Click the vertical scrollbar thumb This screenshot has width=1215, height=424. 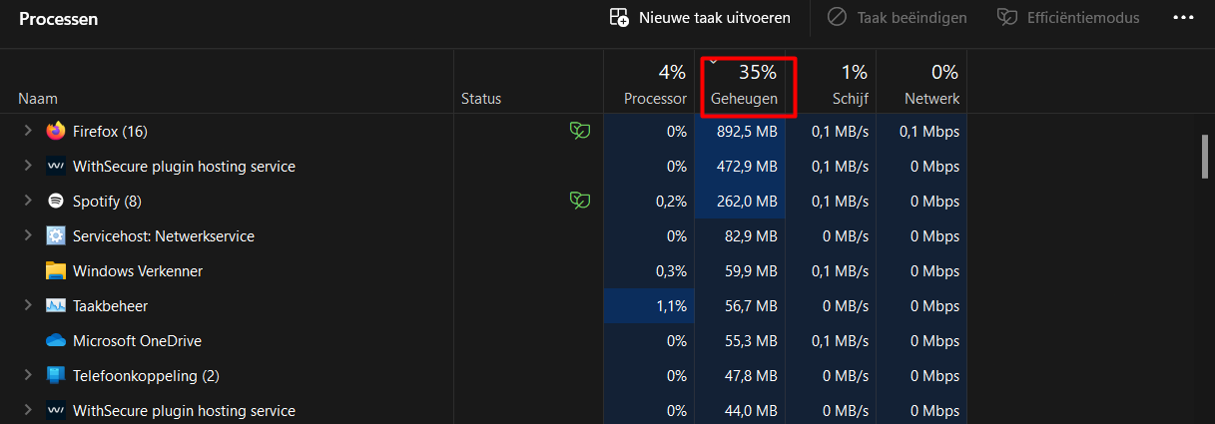pos(1205,156)
